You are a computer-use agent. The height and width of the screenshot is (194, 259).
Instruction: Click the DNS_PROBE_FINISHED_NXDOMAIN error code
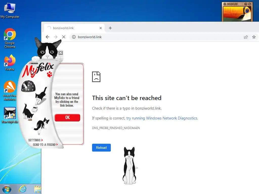click(x=116, y=128)
